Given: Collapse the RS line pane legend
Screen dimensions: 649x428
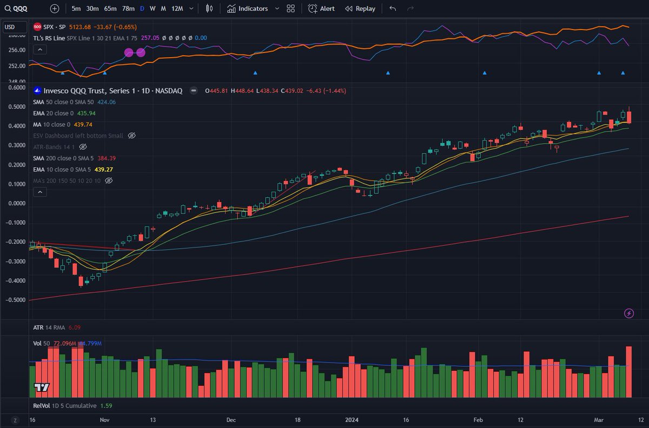Looking at the screenshot, I should click(x=41, y=49).
